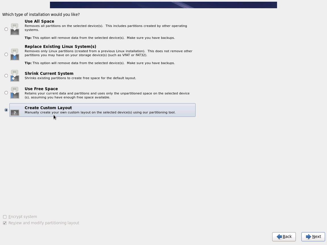The height and width of the screenshot is (245, 327).
Task: Click the installer banner at top
Action: pyautogui.click(x=163, y=5)
